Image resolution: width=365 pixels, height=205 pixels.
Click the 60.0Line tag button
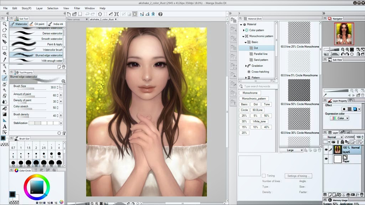[x=257, y=110]
